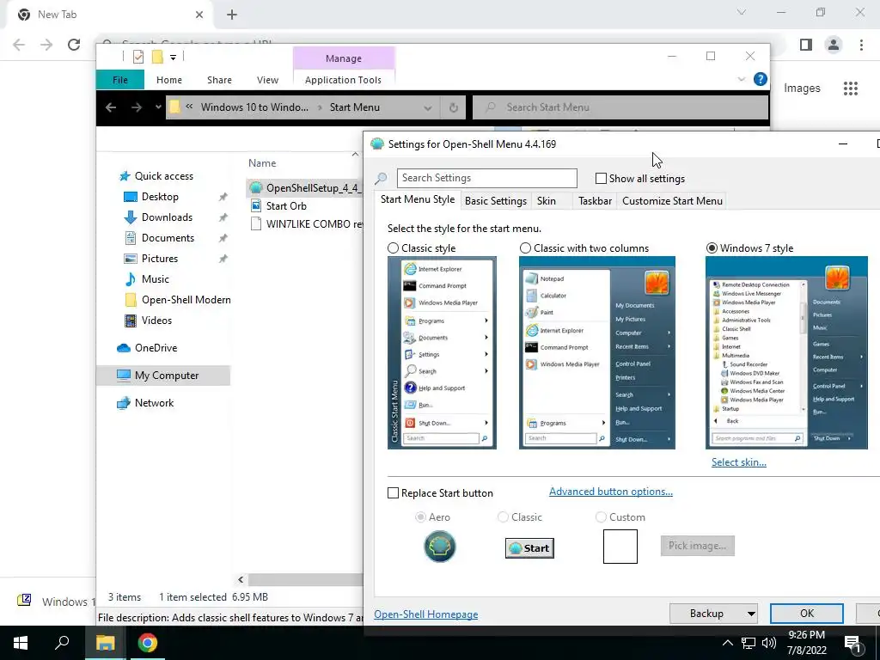Switch to Basic Settings tab
The height and width of the screenshot is (660, 880).
(496, 201)
